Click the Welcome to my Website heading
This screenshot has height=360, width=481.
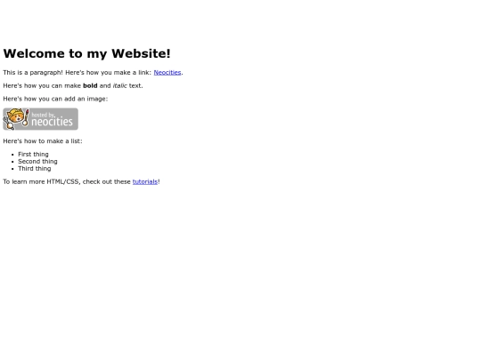[x=86, y=53]
